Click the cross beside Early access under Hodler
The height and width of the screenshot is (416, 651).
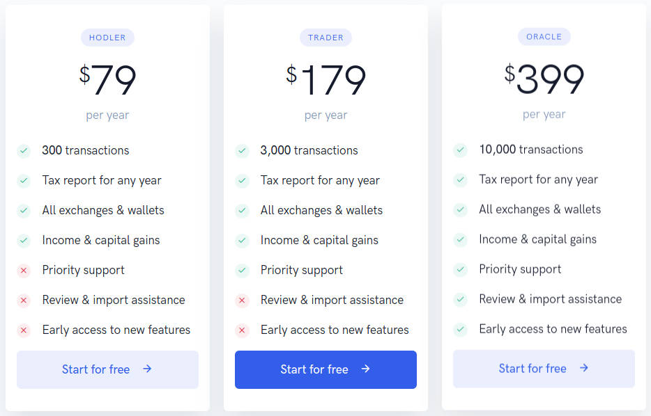click(23, 330)
